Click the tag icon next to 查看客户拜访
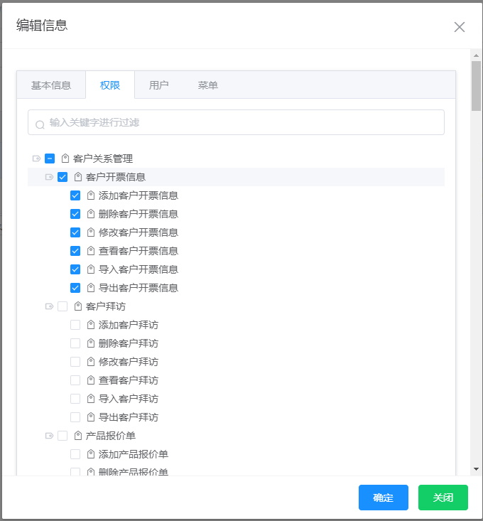 click(91, 380)
